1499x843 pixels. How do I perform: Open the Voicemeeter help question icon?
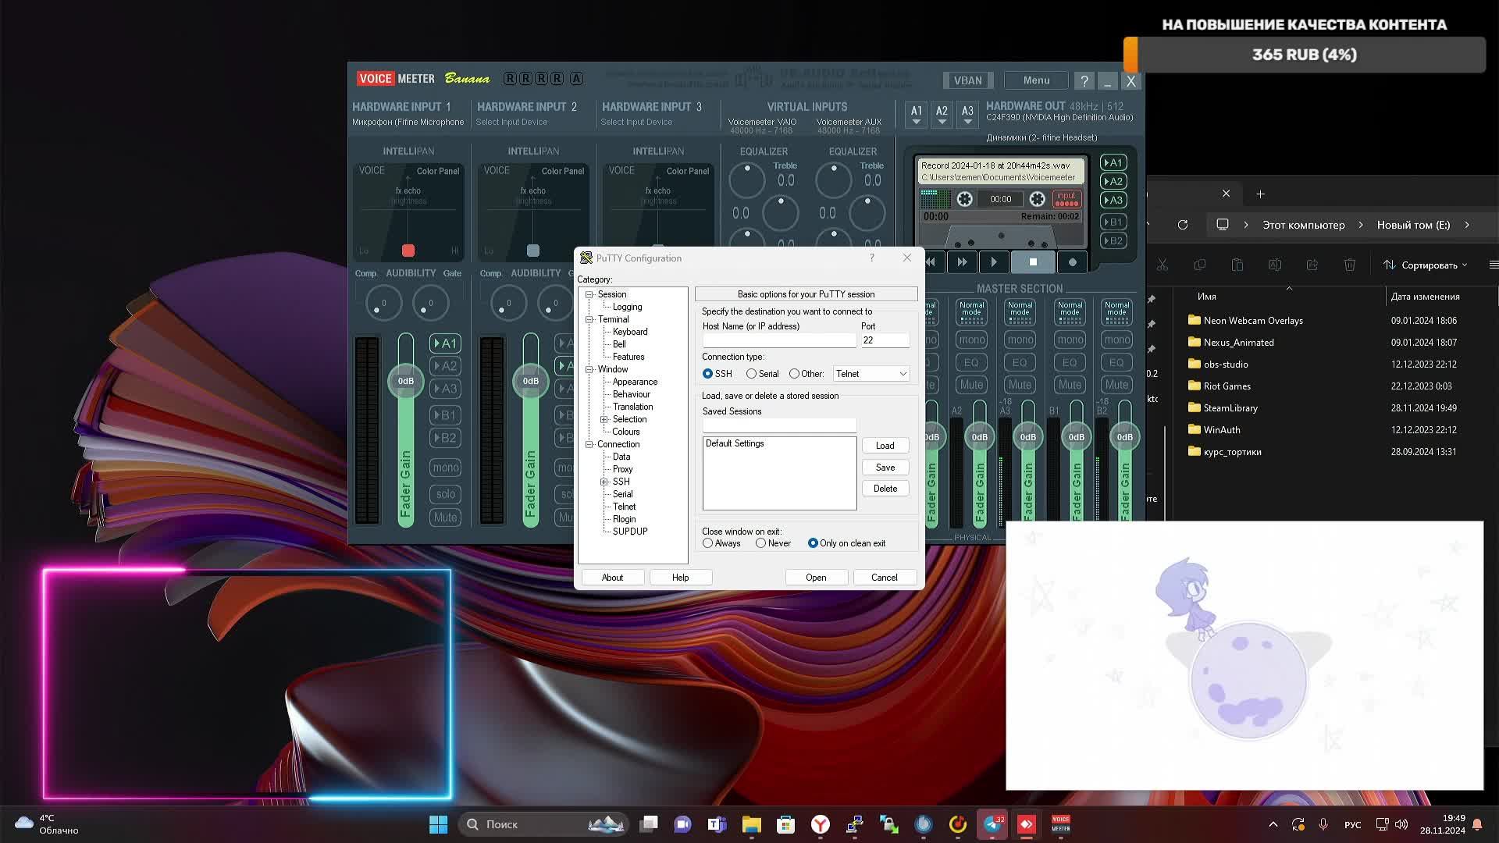click(x=1084, y=81)
